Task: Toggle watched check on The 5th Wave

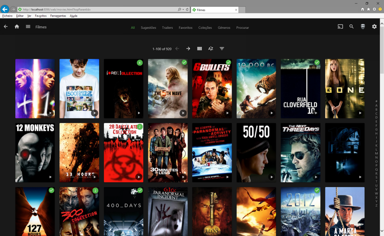Action: point(184,62)
